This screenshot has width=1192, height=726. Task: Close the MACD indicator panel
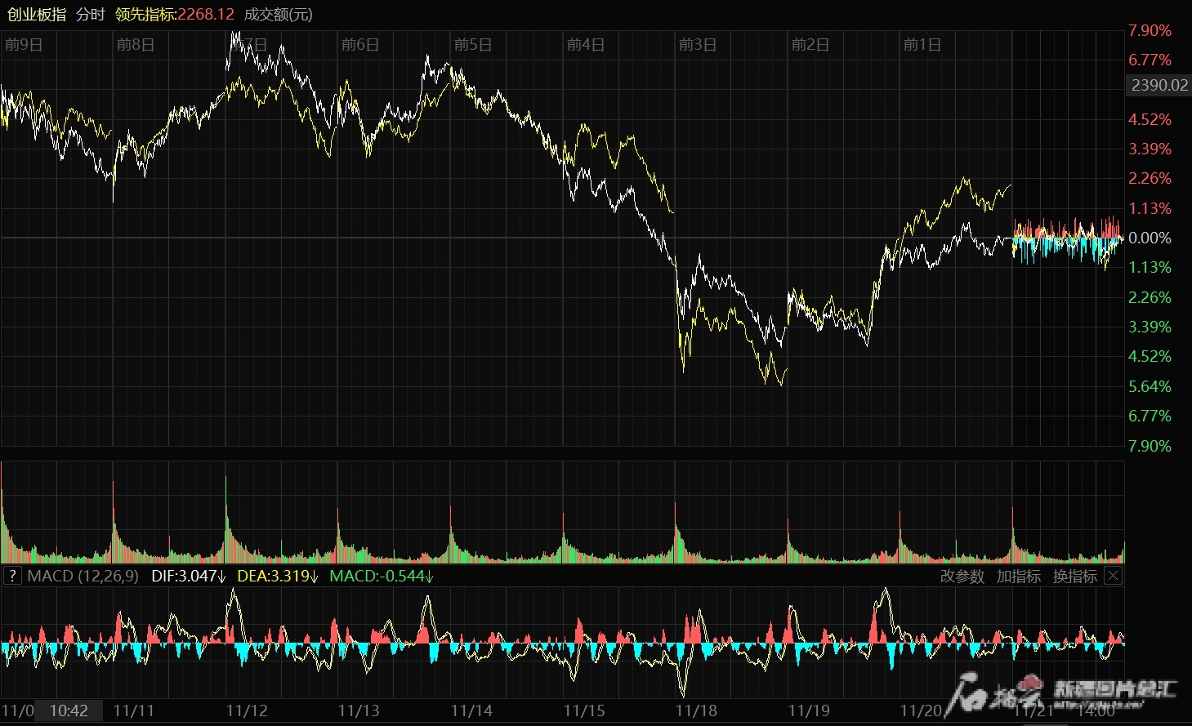(x=1113, y=576)
